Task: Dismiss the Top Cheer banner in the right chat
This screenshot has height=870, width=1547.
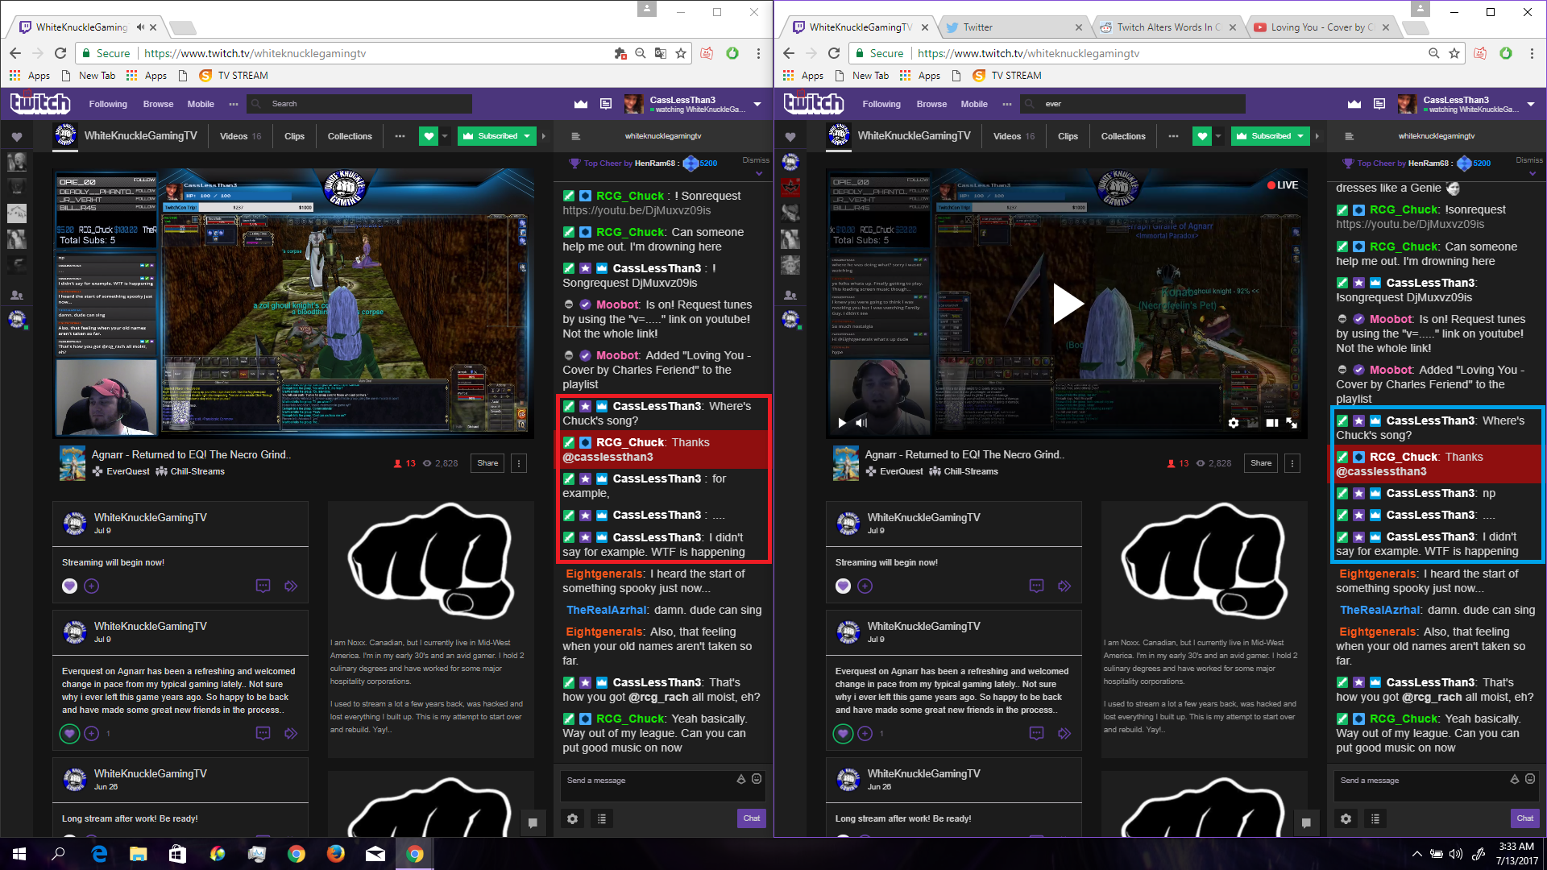Action: 1528,159
